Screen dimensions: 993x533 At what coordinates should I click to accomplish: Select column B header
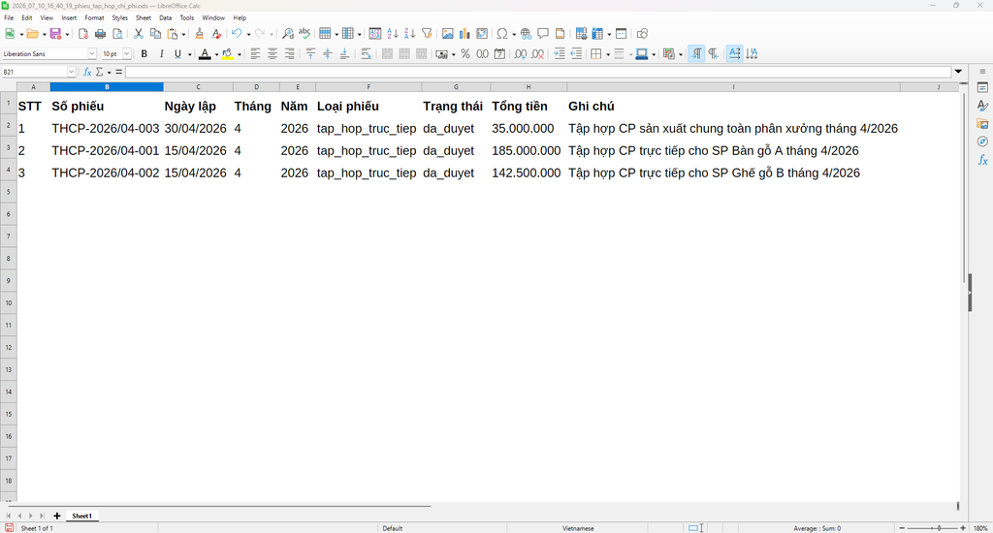pyautogui.click(x=107, y=86)
